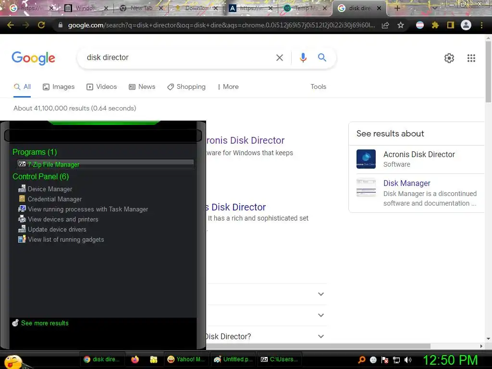Open the volume speaker tray icon
This screenshot has width=492, height=369.
pyautogui.click(x=408, y=360)
